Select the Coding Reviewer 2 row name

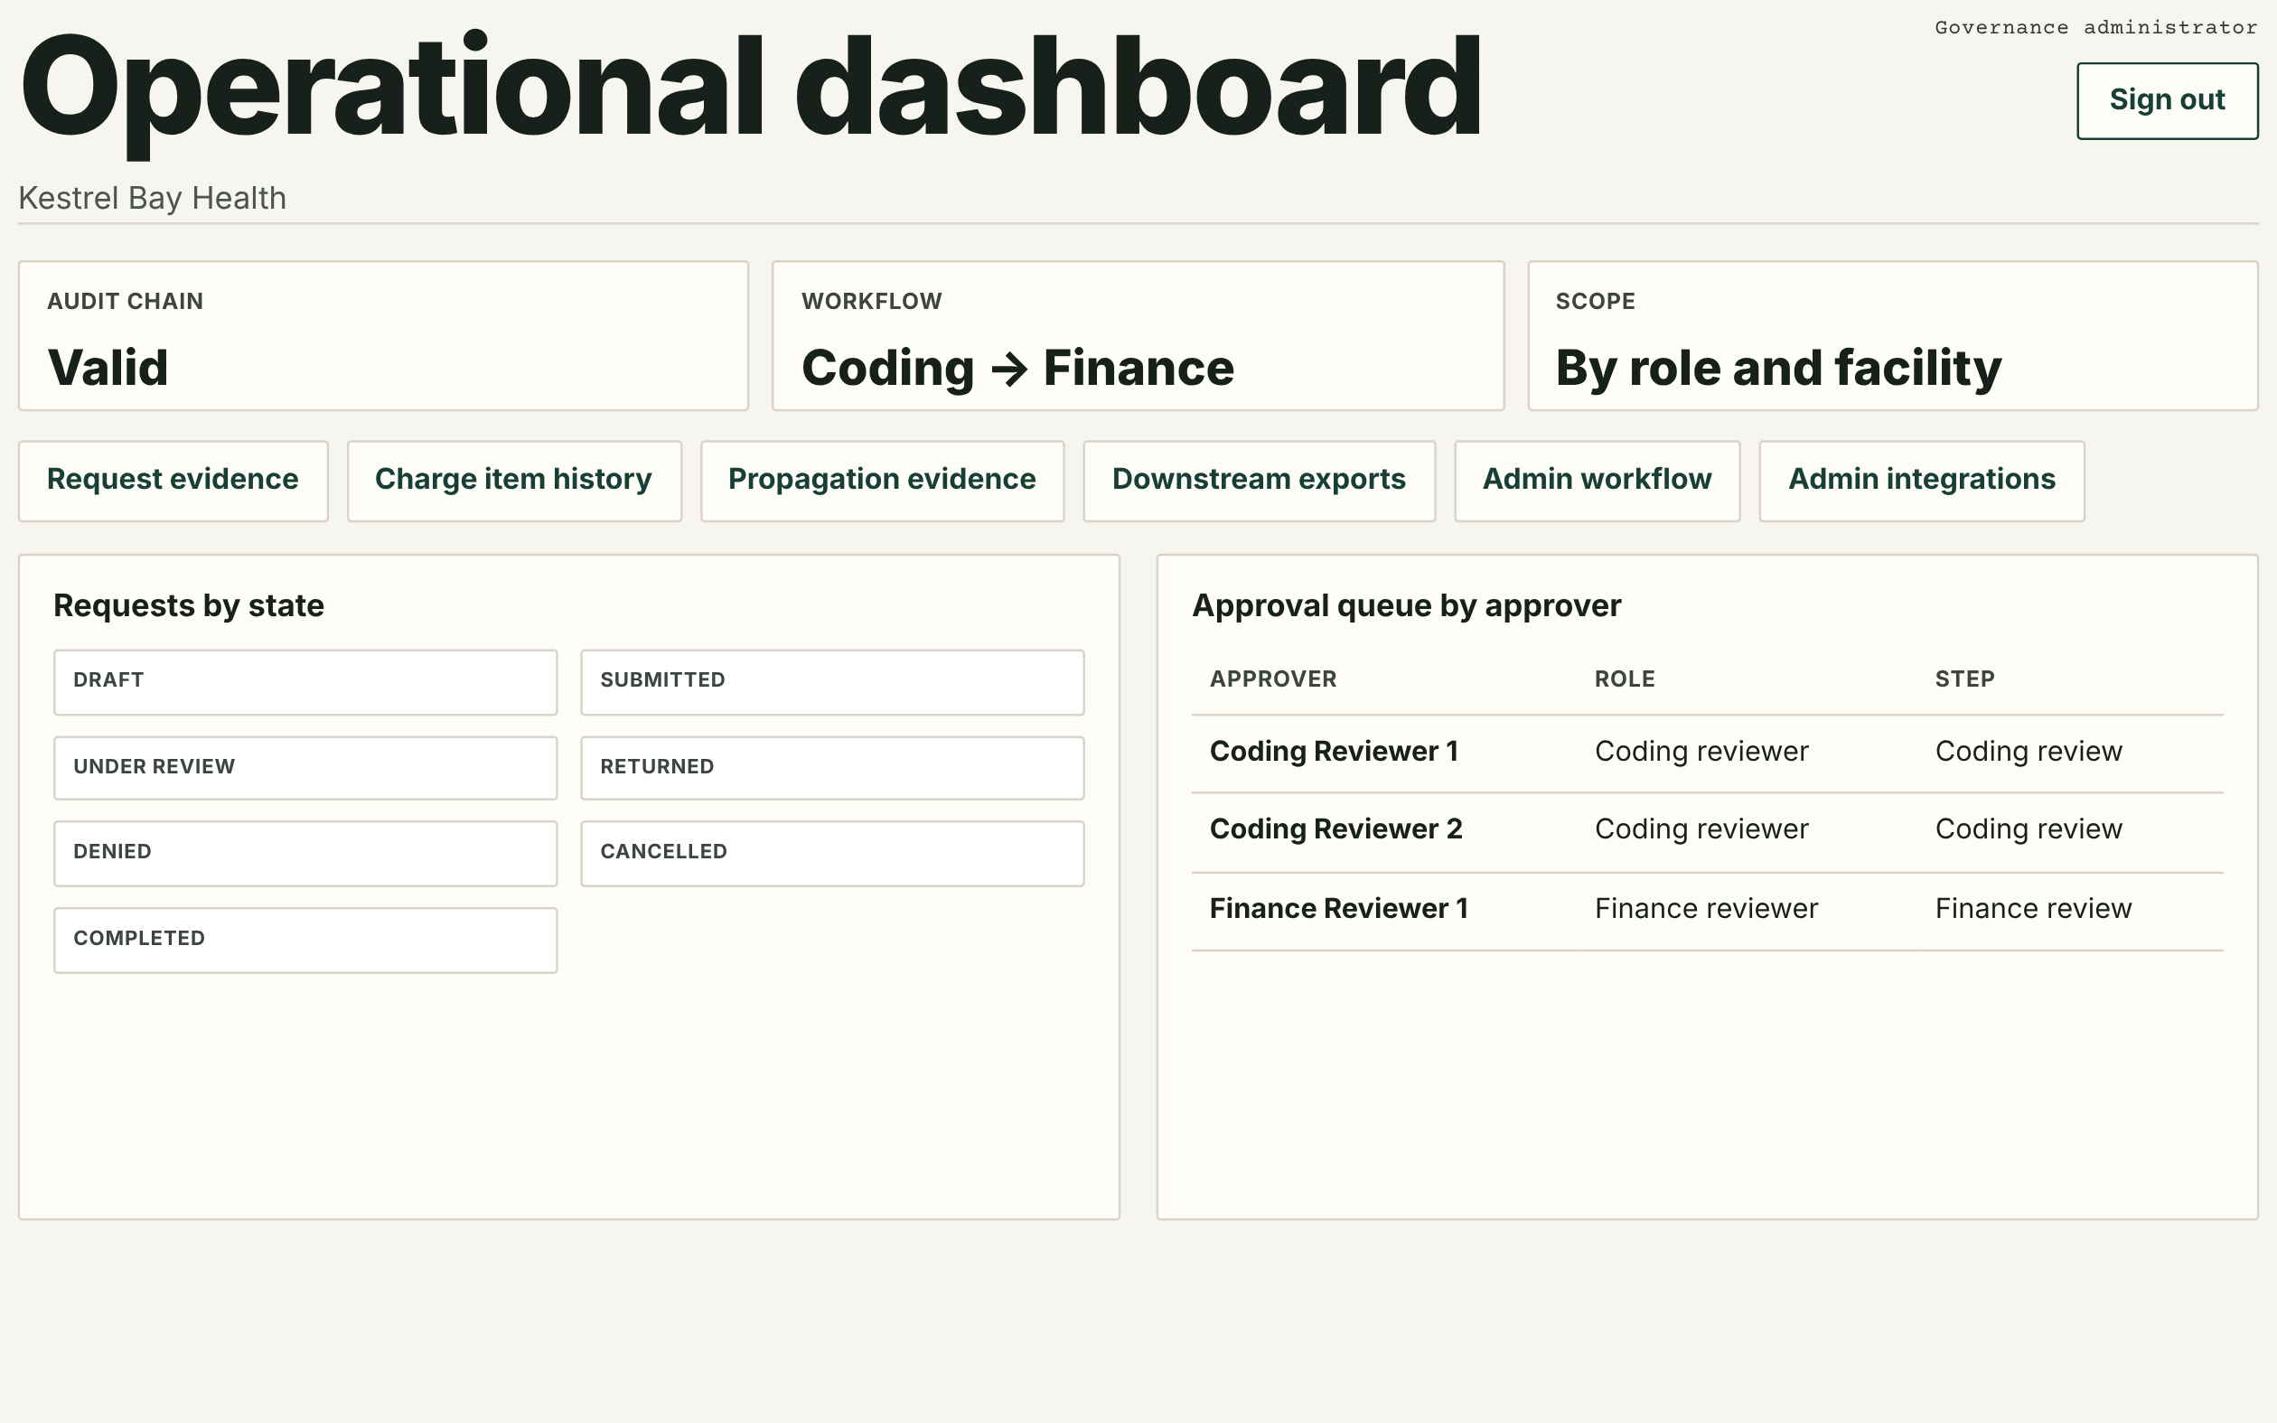(x=1335, y=829)
